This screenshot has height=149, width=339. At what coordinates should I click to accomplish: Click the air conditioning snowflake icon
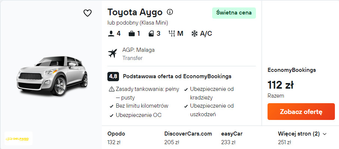(x=195, y=34)
